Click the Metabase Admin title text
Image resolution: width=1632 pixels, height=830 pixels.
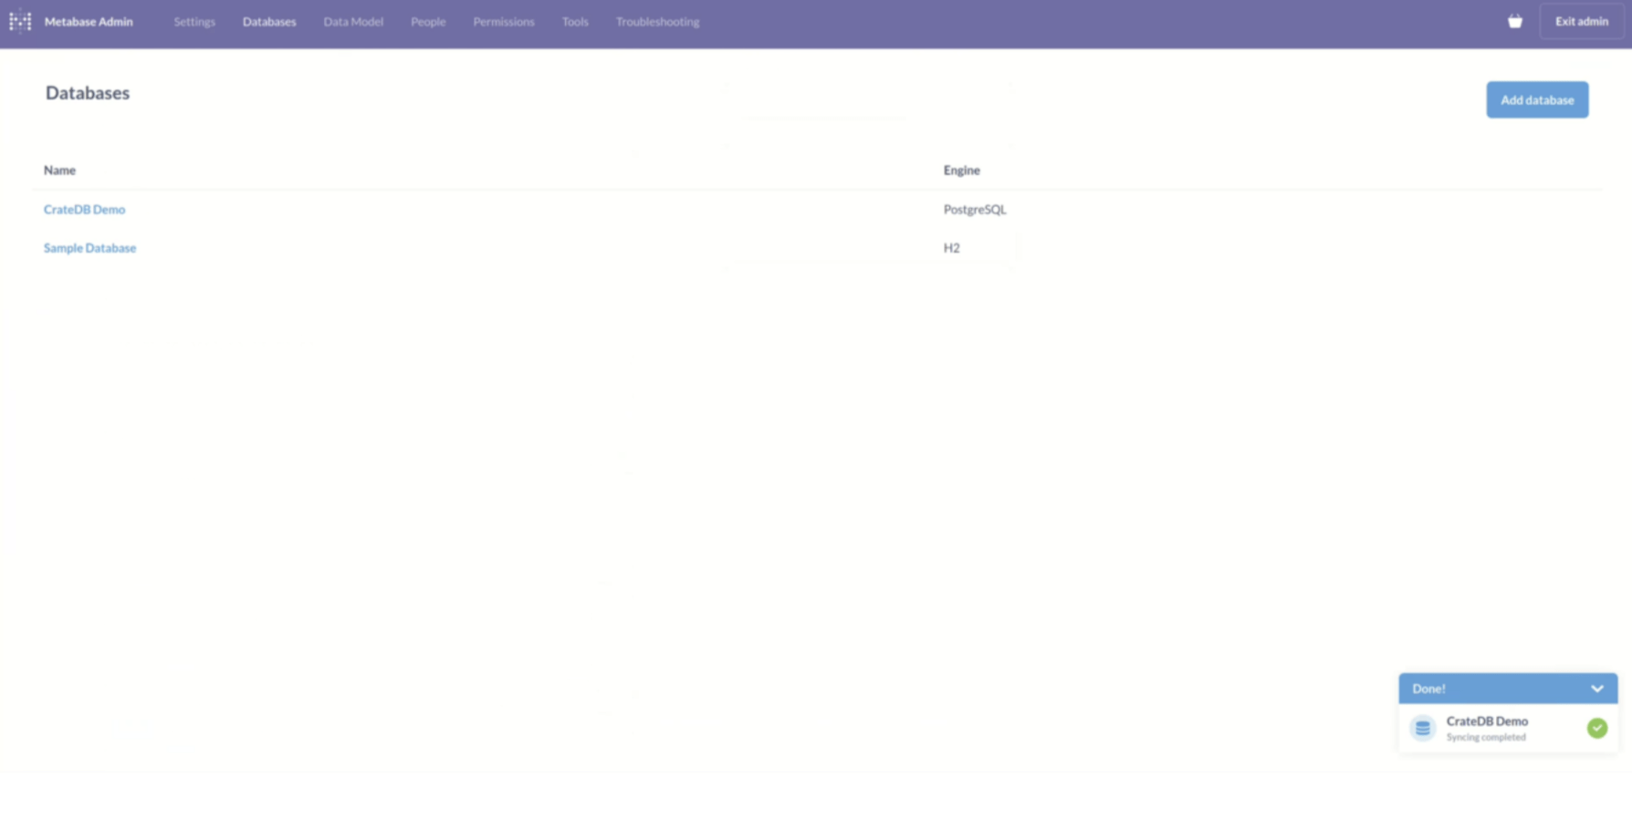(x=89, y=22)
